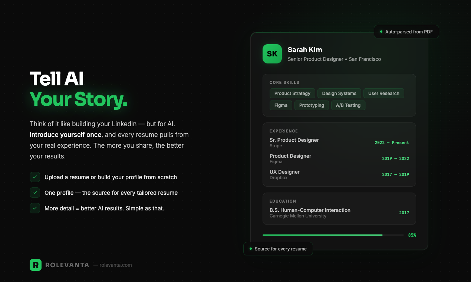The image size is (471, 282).
Task: Click the Dropbox company name
Action: (x=279, y=178)
